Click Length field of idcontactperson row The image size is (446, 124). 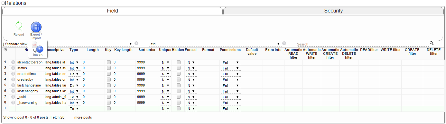(93, 62)
